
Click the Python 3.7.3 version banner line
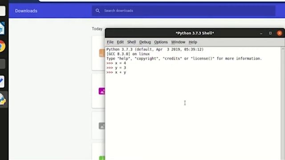click(x=155, y=49)
